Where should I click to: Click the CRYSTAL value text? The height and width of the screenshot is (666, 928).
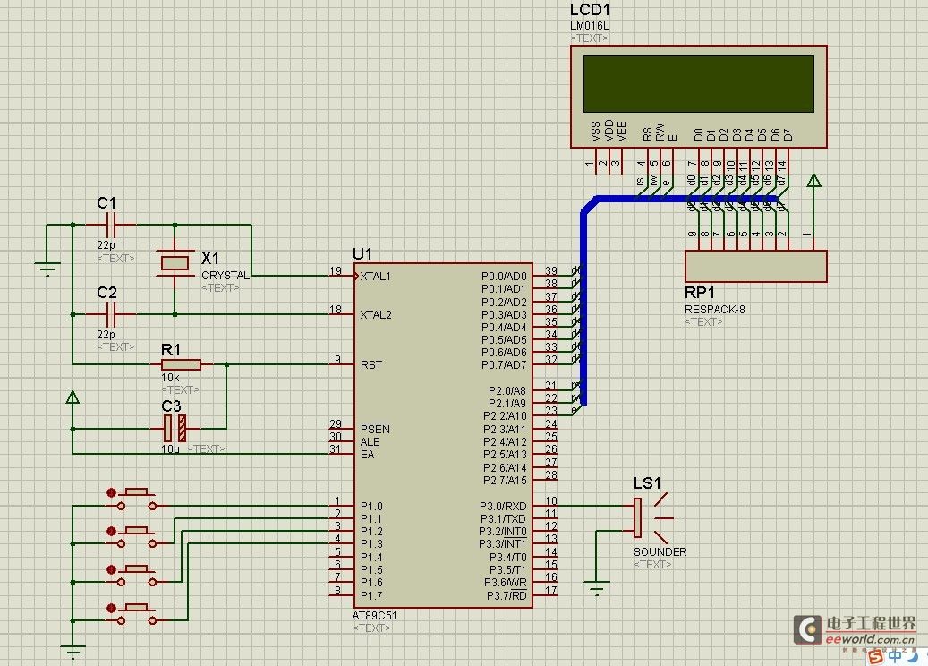tap(226, 276)
